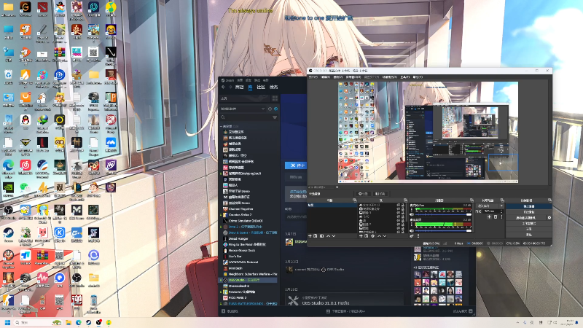The image size is (583, 328).
Task: Add a new source in OBS Sources dock
Action: pos(361,235)
